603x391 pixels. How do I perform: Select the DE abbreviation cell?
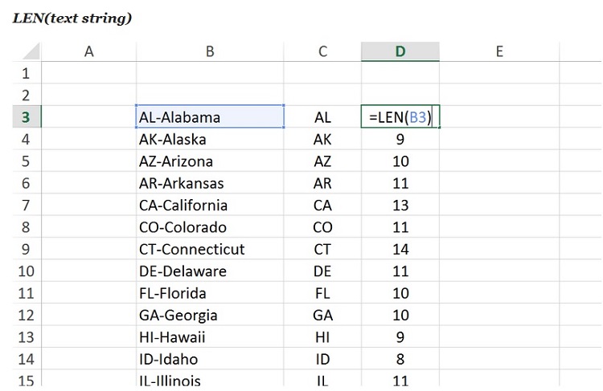coord(322,271)
